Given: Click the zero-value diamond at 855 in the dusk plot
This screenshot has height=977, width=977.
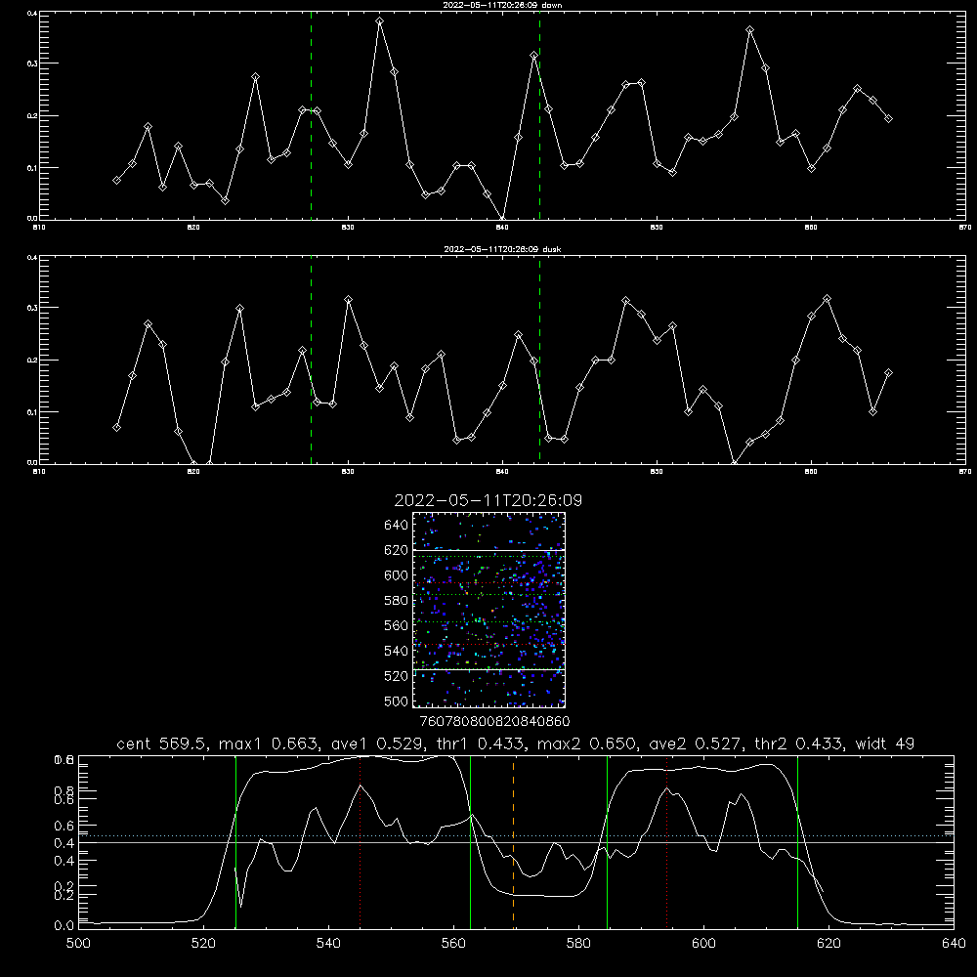Looking at the screenshot, I should 735,463.
